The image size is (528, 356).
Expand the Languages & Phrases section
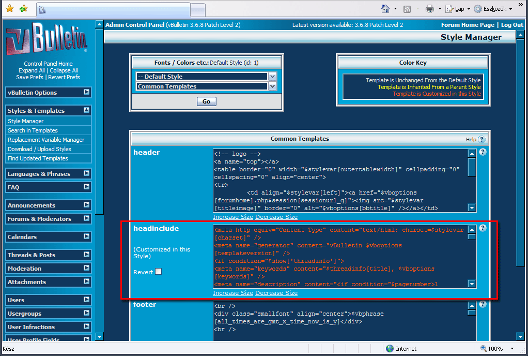(86, 173)
